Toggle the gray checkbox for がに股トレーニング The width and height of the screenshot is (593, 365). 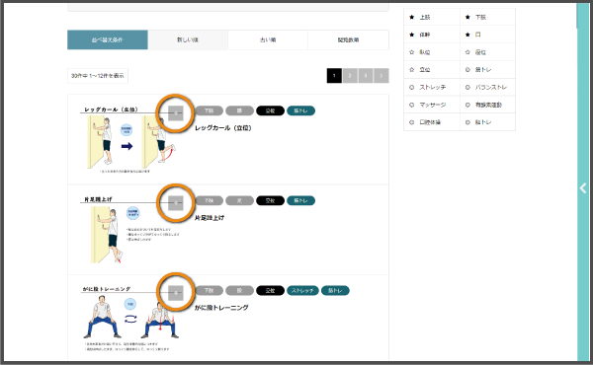click(176, 293)
